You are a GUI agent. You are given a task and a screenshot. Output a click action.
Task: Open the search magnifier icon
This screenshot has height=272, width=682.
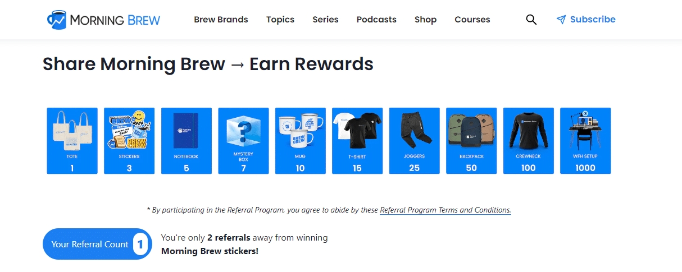coord(531,20)
